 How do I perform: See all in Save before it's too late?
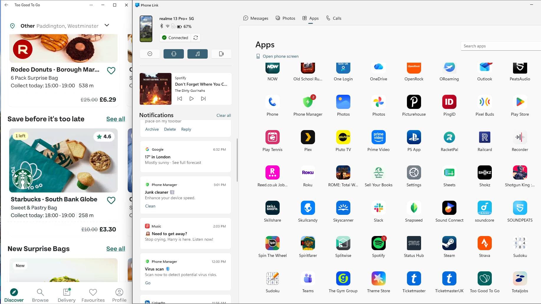click(116, 119)
